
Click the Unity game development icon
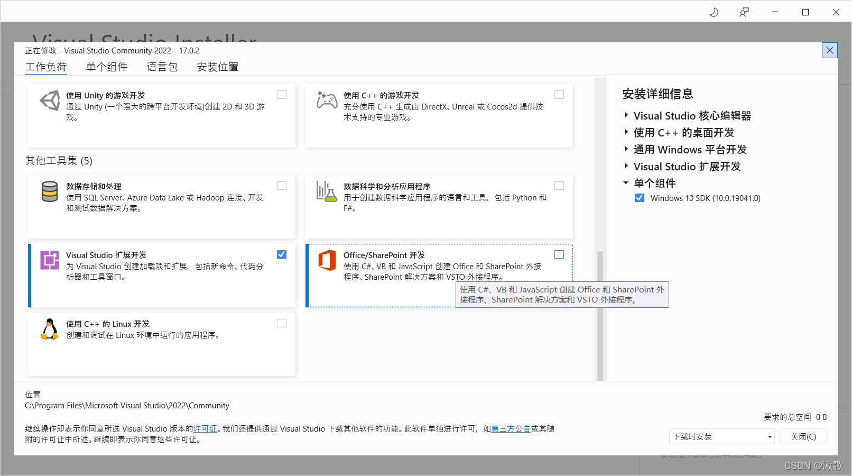click(x=50, y=100)
